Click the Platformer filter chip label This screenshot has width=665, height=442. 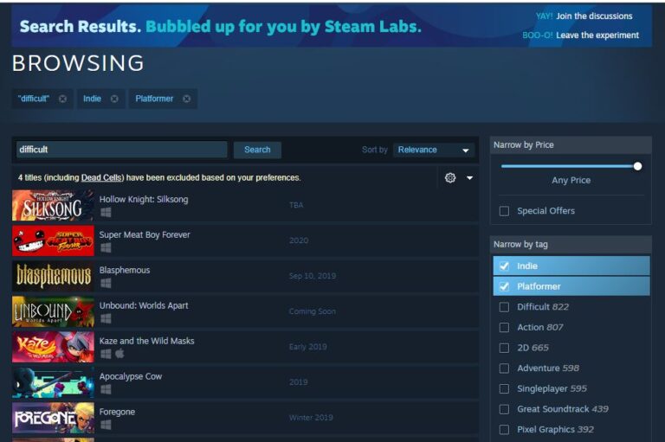[x=154, y=99]
